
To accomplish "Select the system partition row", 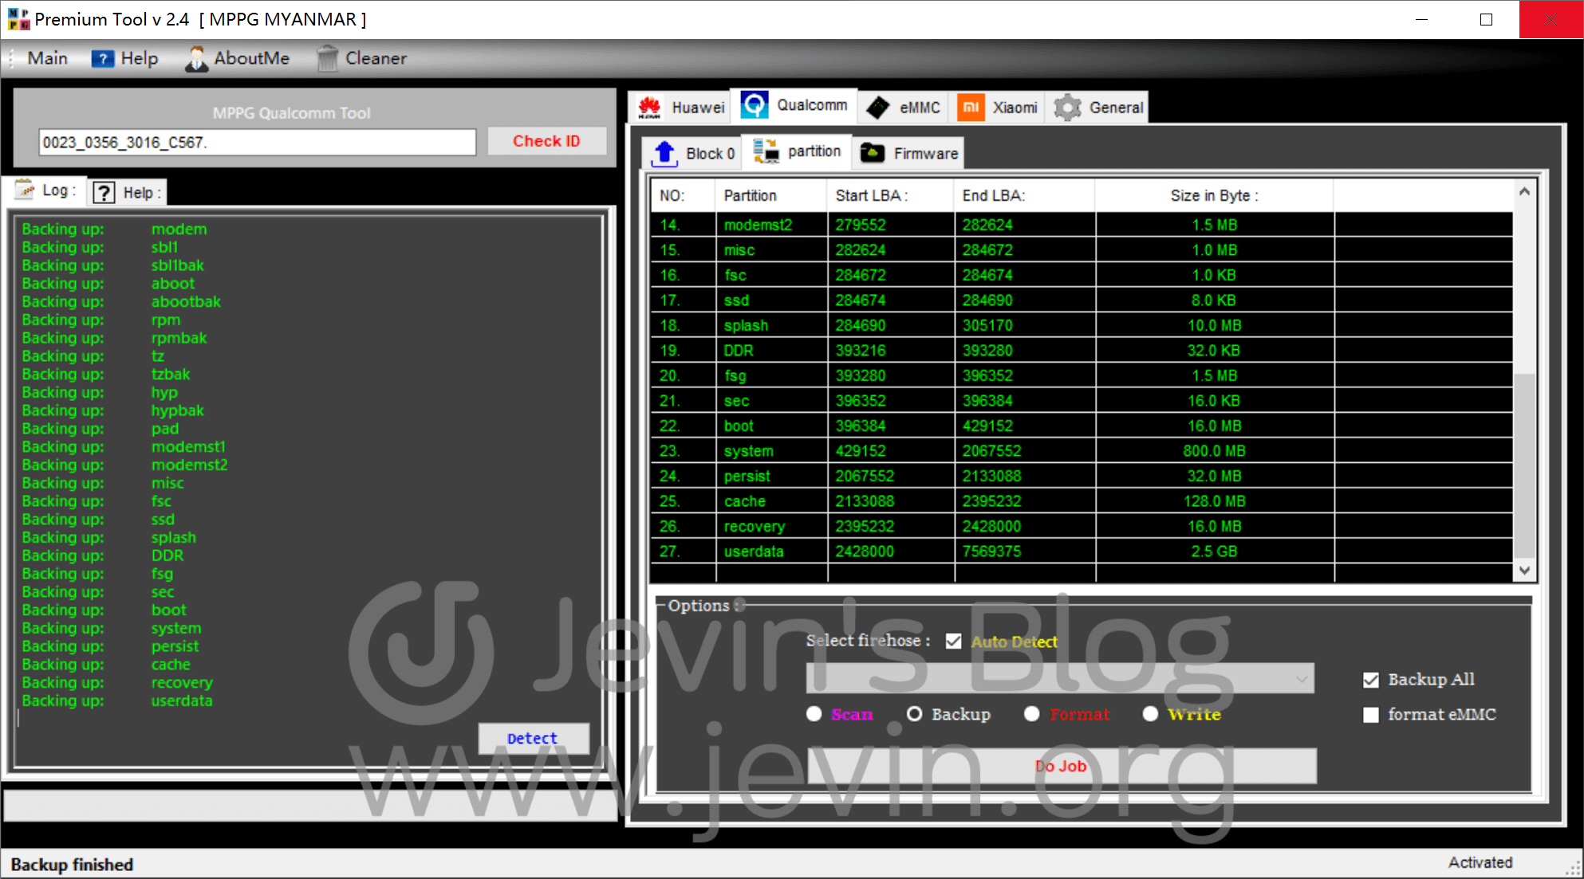I will (1082, 451).
